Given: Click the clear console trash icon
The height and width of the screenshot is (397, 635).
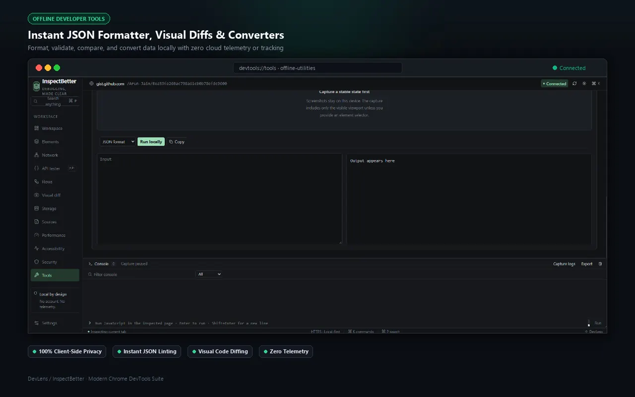Looking at the screenshot, I should click(600, 264).
